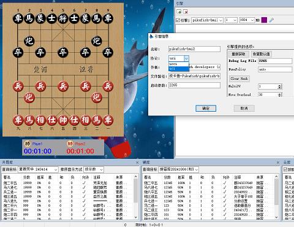The height and width of the screenshot is (227, 294).
Task: Click the red 帥 king piece
Action: pyautogui.click(x=63, y=120)
